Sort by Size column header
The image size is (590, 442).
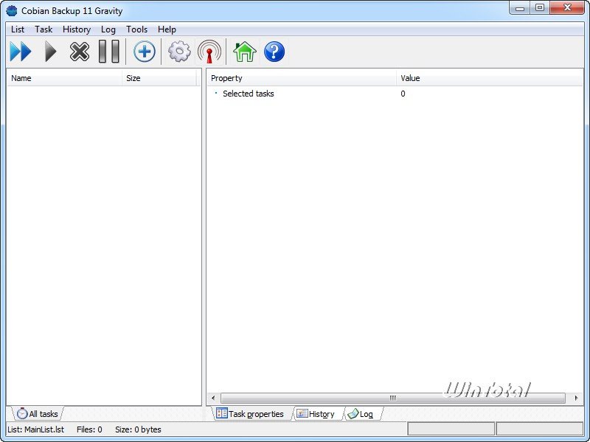(159, 78)
